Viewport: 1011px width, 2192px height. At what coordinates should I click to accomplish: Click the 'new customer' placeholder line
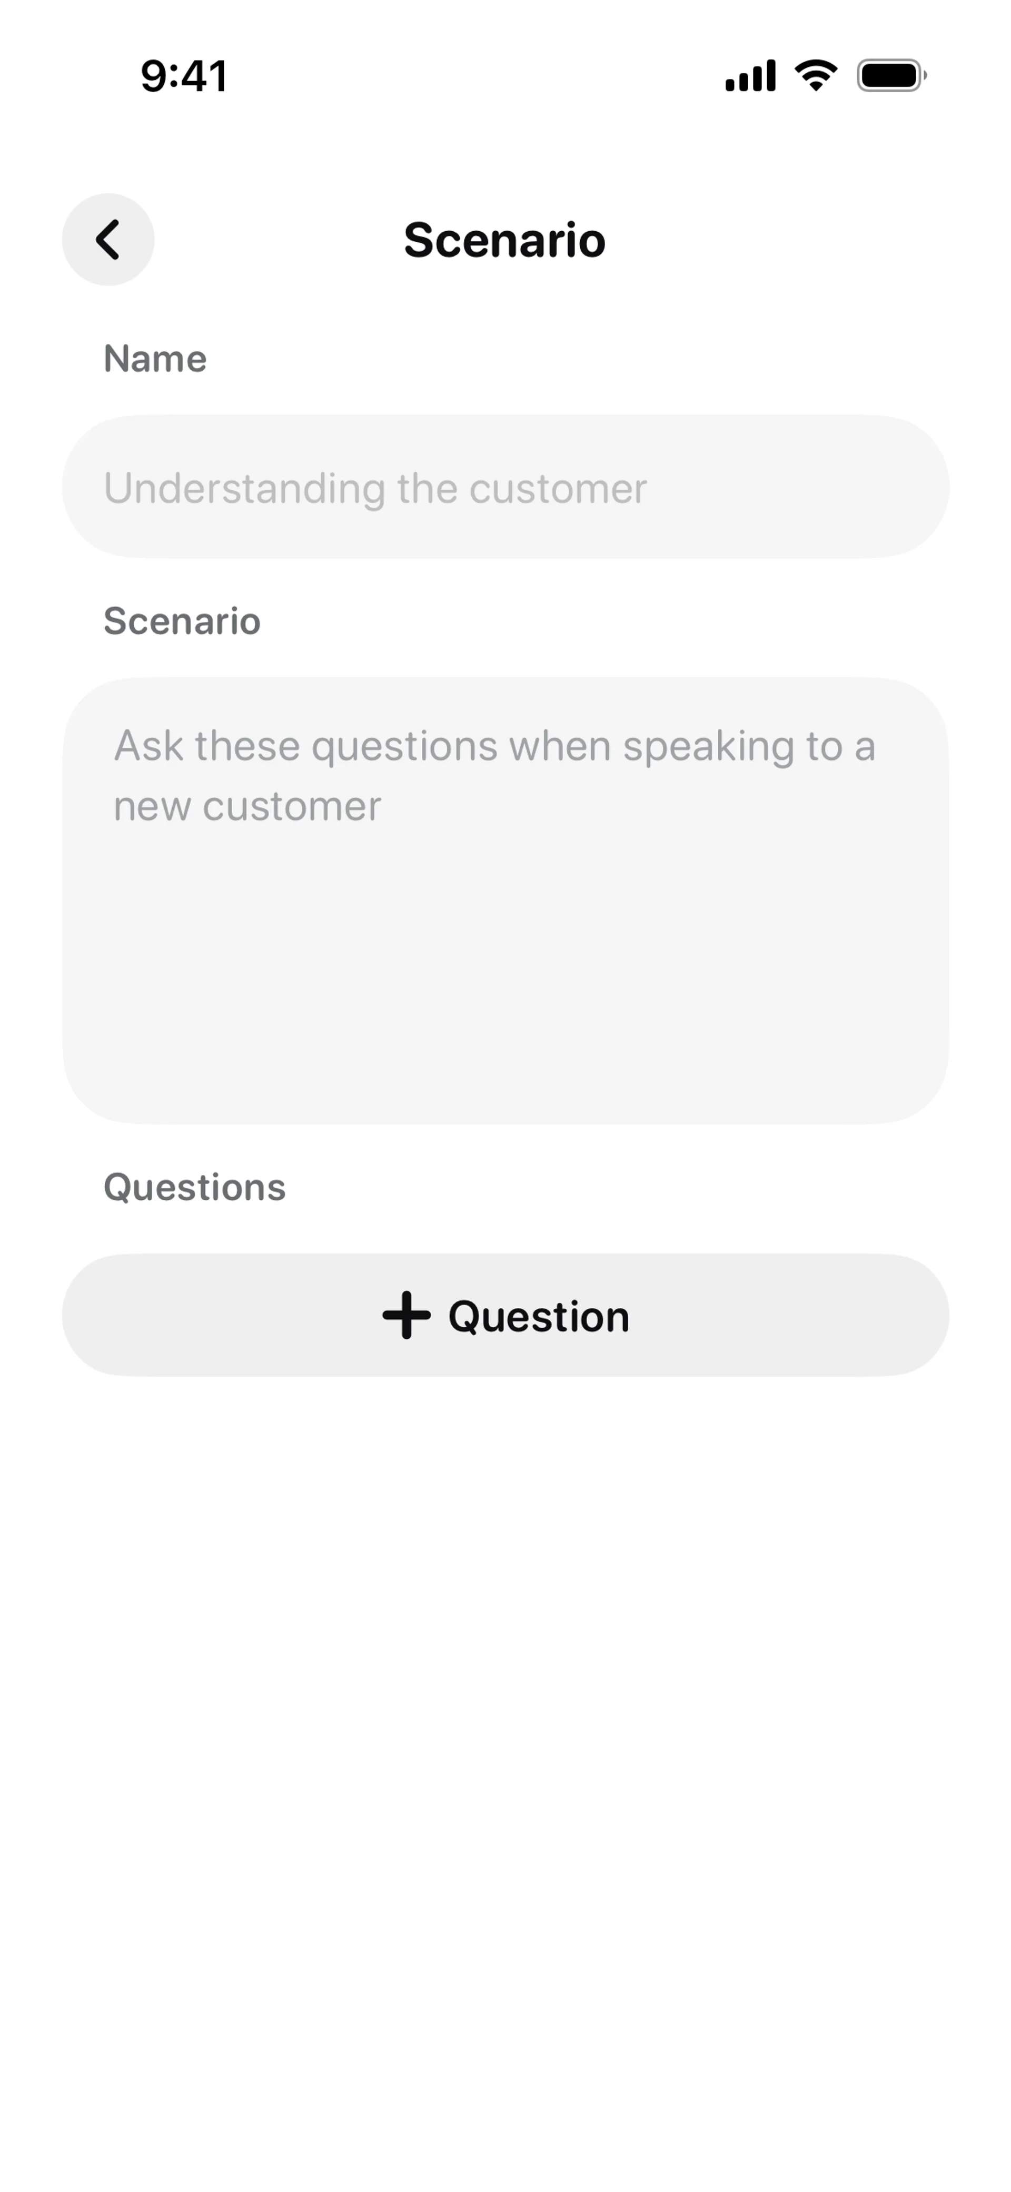click(x=247, y=806)
